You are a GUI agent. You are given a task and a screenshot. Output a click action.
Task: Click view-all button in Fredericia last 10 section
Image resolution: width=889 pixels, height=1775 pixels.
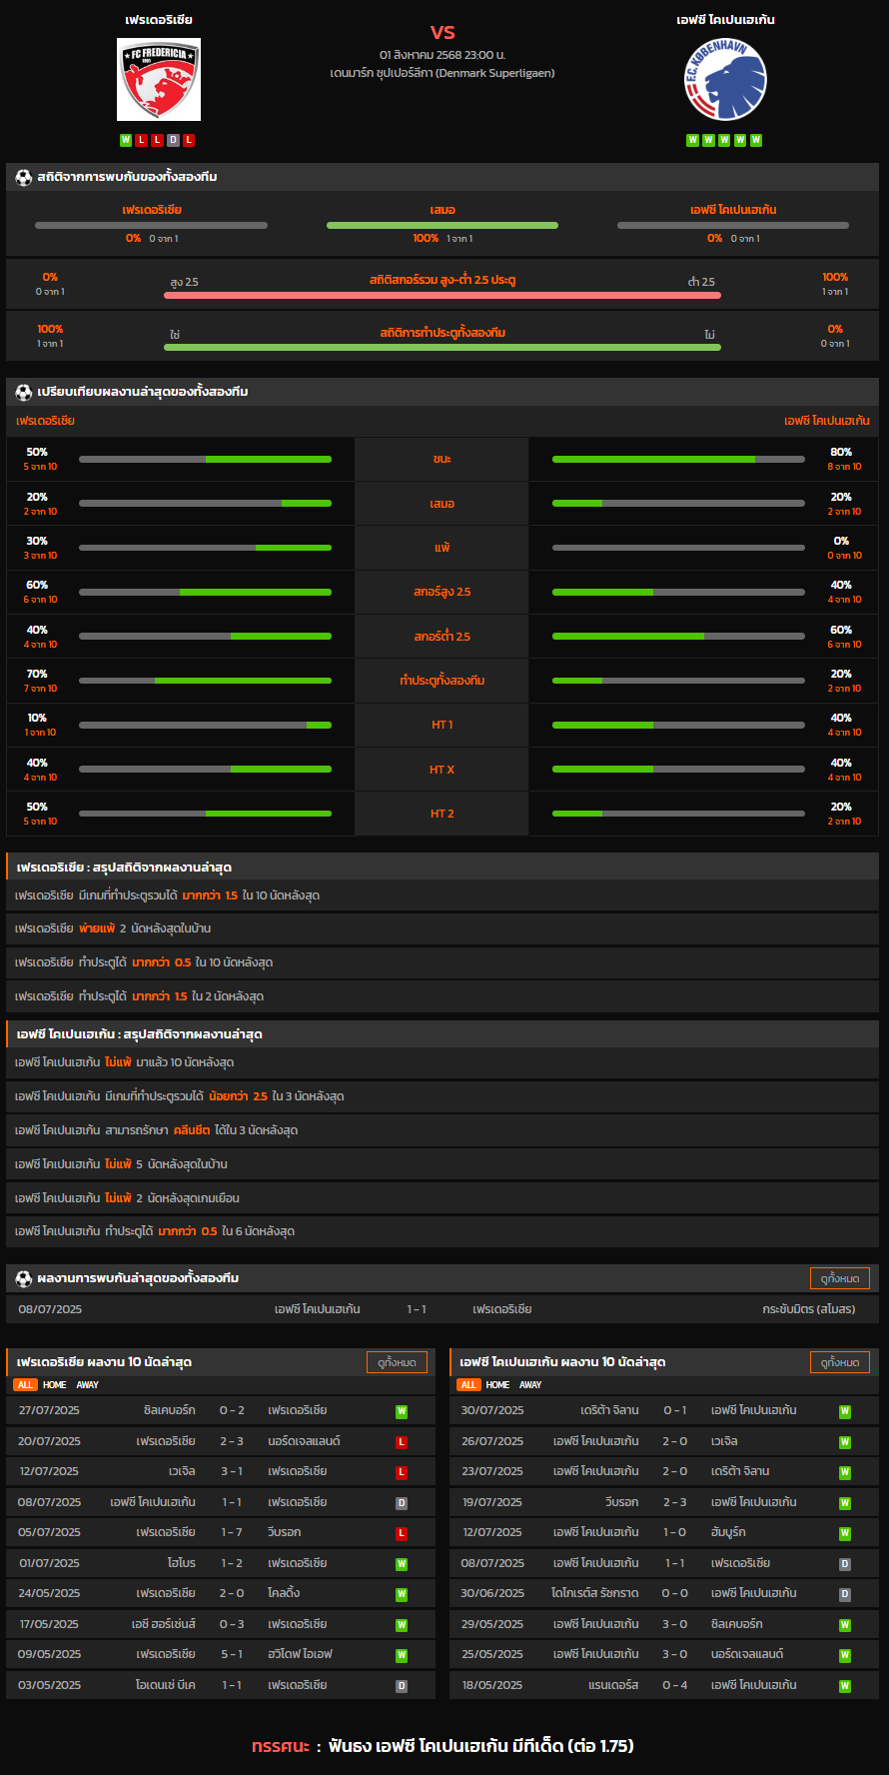[x=397, y=1362]
